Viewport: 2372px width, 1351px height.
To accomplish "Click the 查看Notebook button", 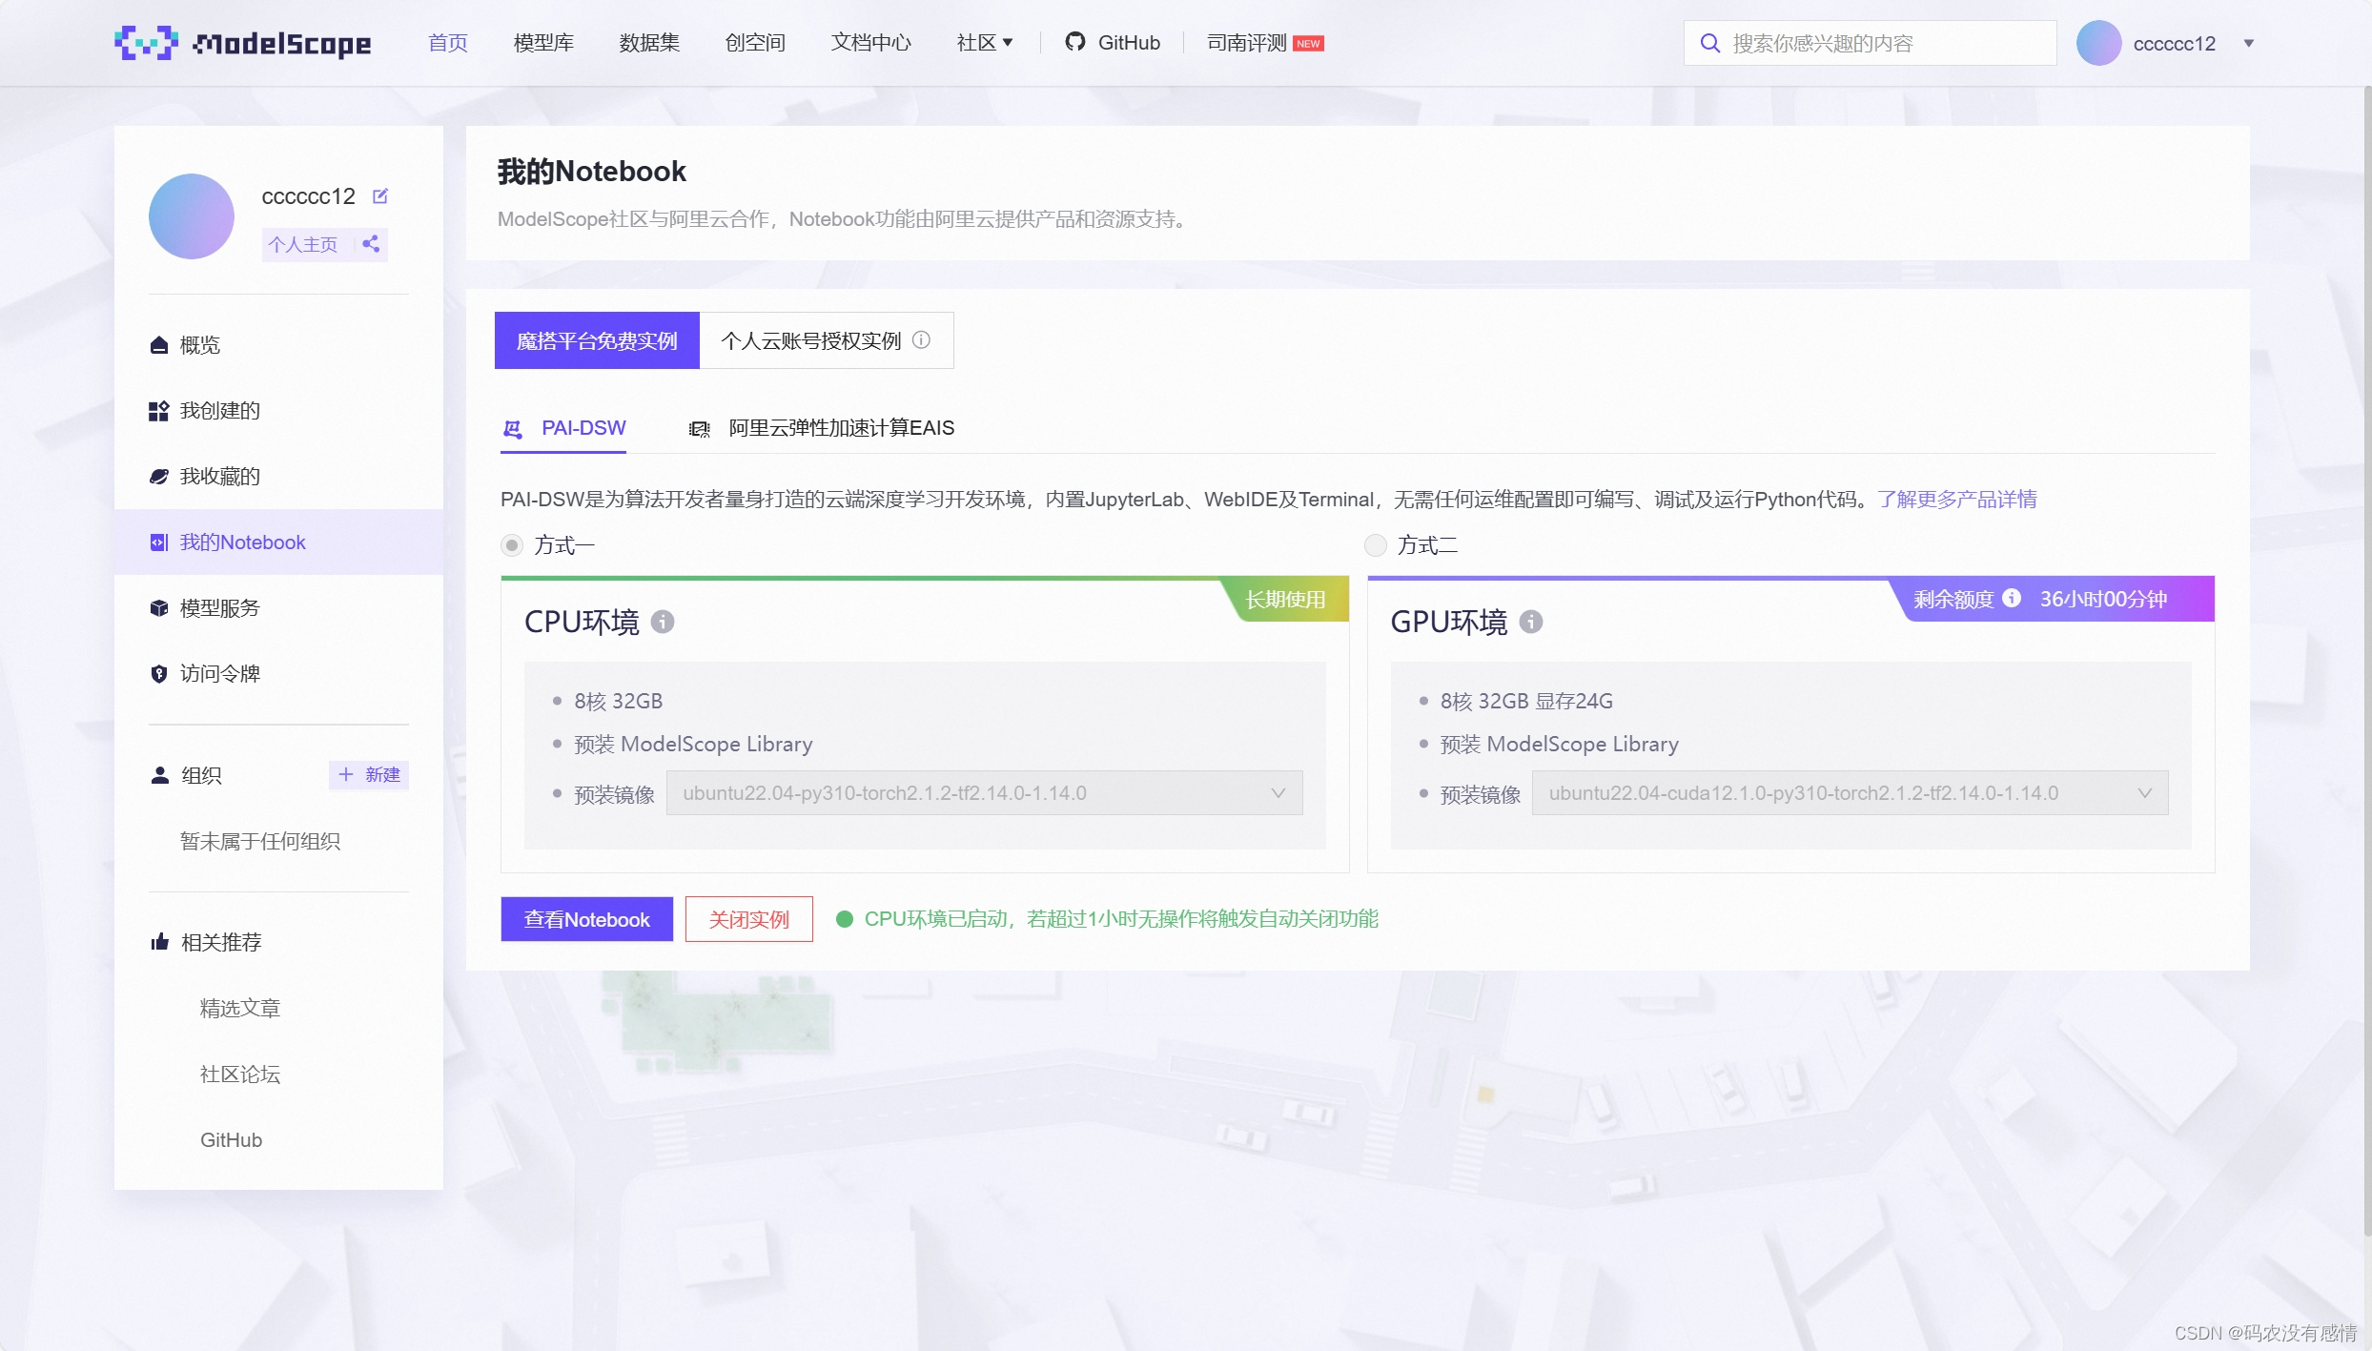I will click(x=586, y=919).
